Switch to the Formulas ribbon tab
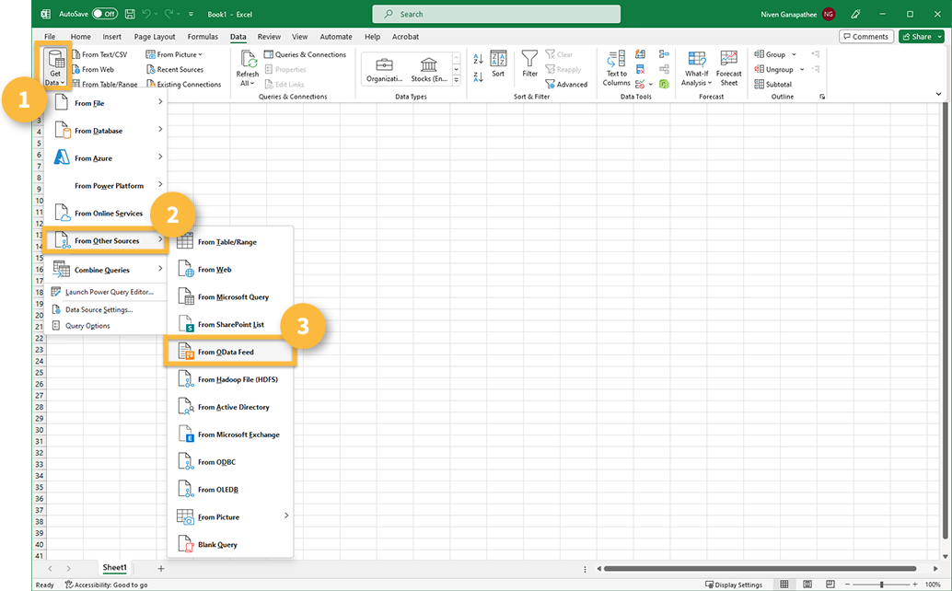The image size is (952, 591). click(203, 37)
